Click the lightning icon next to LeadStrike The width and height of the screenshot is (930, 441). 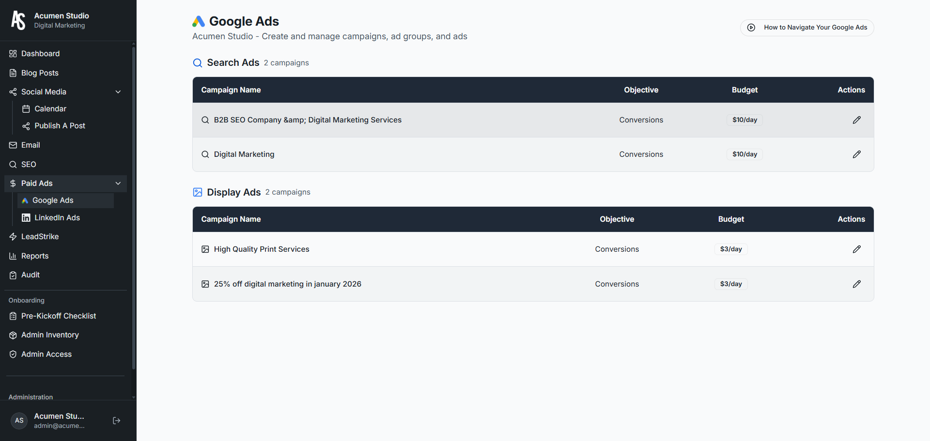[x=13, y=237]
